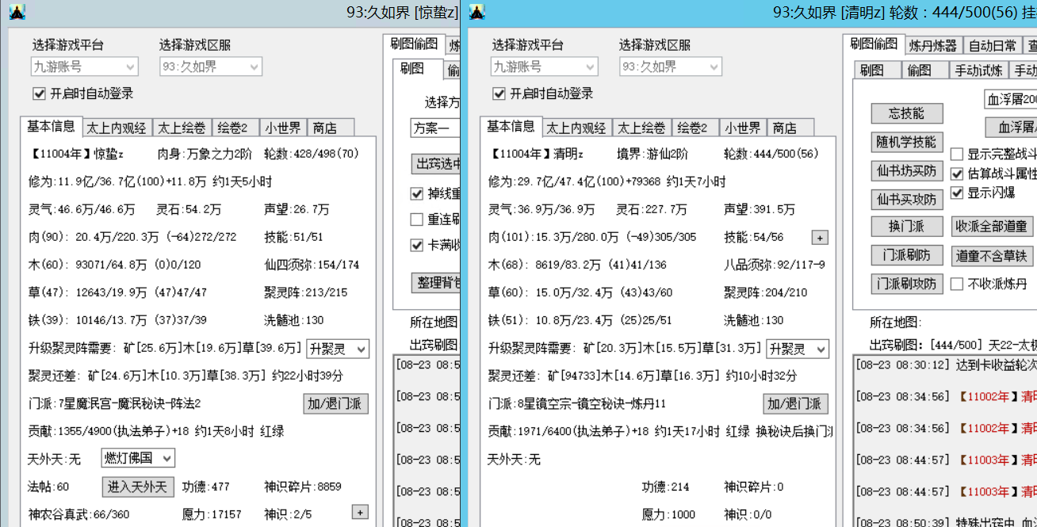This screenshot has width=1037, height=527.
Task: Click the plus button beside 技能:54/56
Action: (820, 238)
